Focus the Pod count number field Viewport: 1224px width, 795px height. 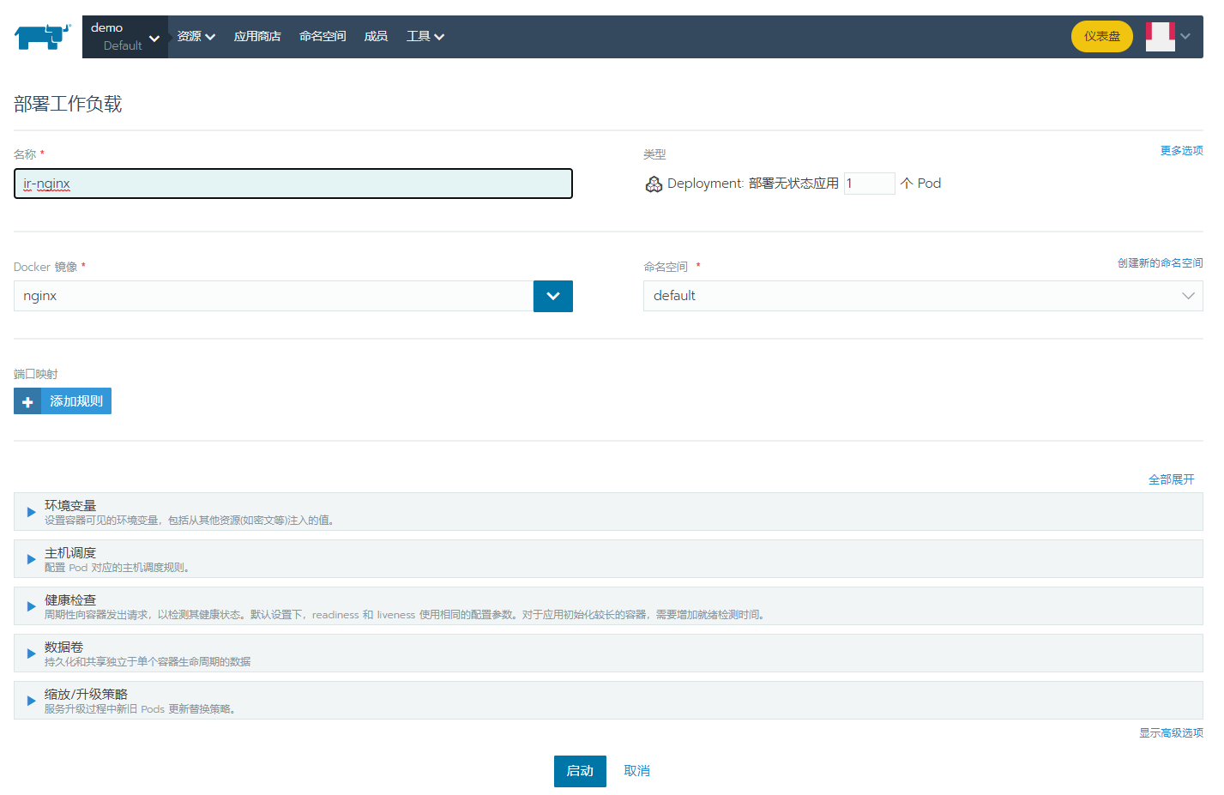click(869, 184)
